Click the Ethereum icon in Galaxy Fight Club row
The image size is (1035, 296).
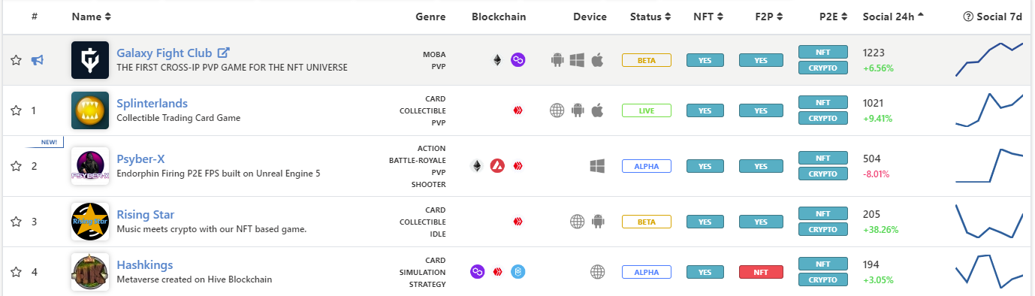click(496, 60)
